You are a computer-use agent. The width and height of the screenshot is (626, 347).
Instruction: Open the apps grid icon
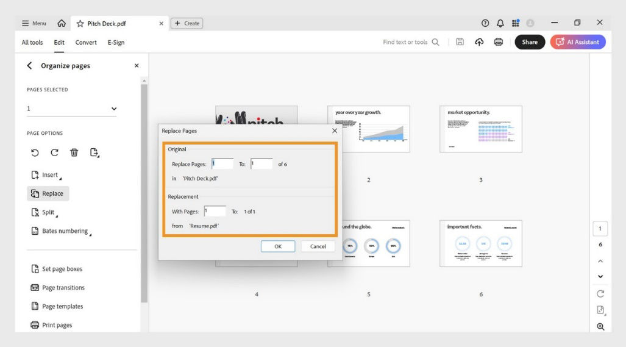(x=516, y=23)
